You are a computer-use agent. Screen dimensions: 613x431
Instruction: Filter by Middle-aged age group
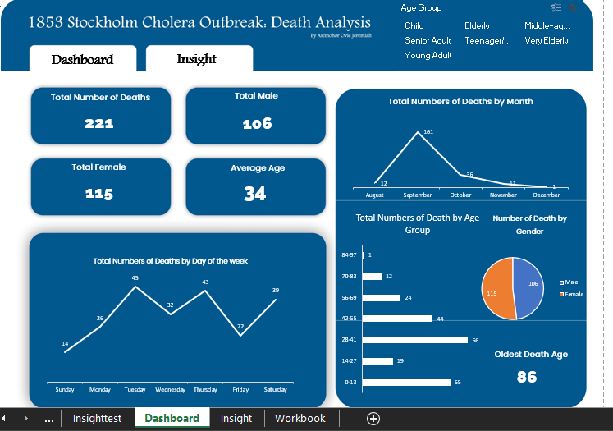(547, 25)
